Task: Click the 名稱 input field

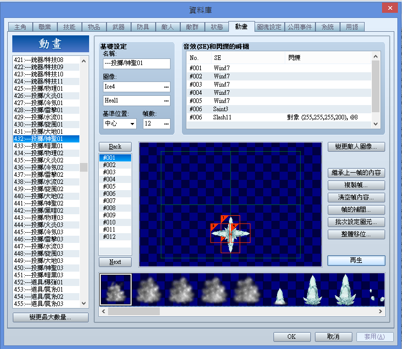Action: coord(136,64)
